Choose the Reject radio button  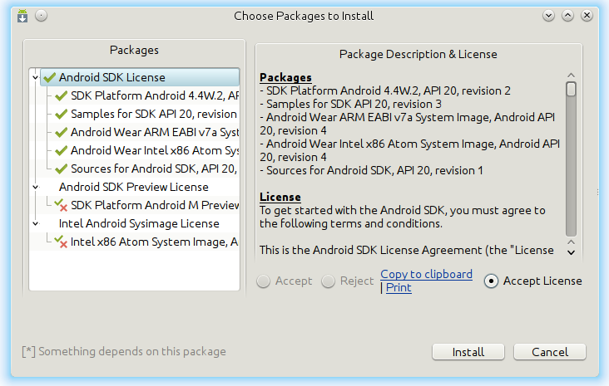(329, 281)
